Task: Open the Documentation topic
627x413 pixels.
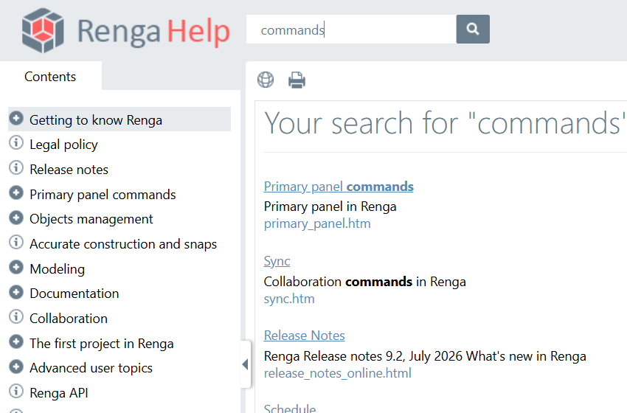Action: coord(75,294)
